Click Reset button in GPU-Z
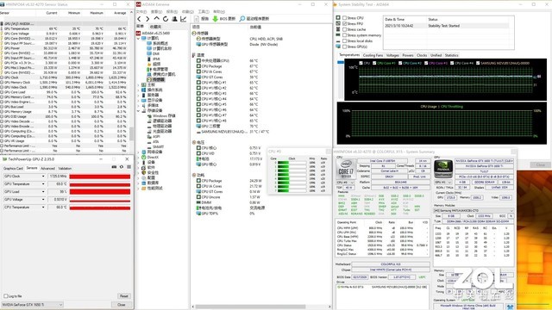Viewport: 552px width, 310px height. coord(123,296)
